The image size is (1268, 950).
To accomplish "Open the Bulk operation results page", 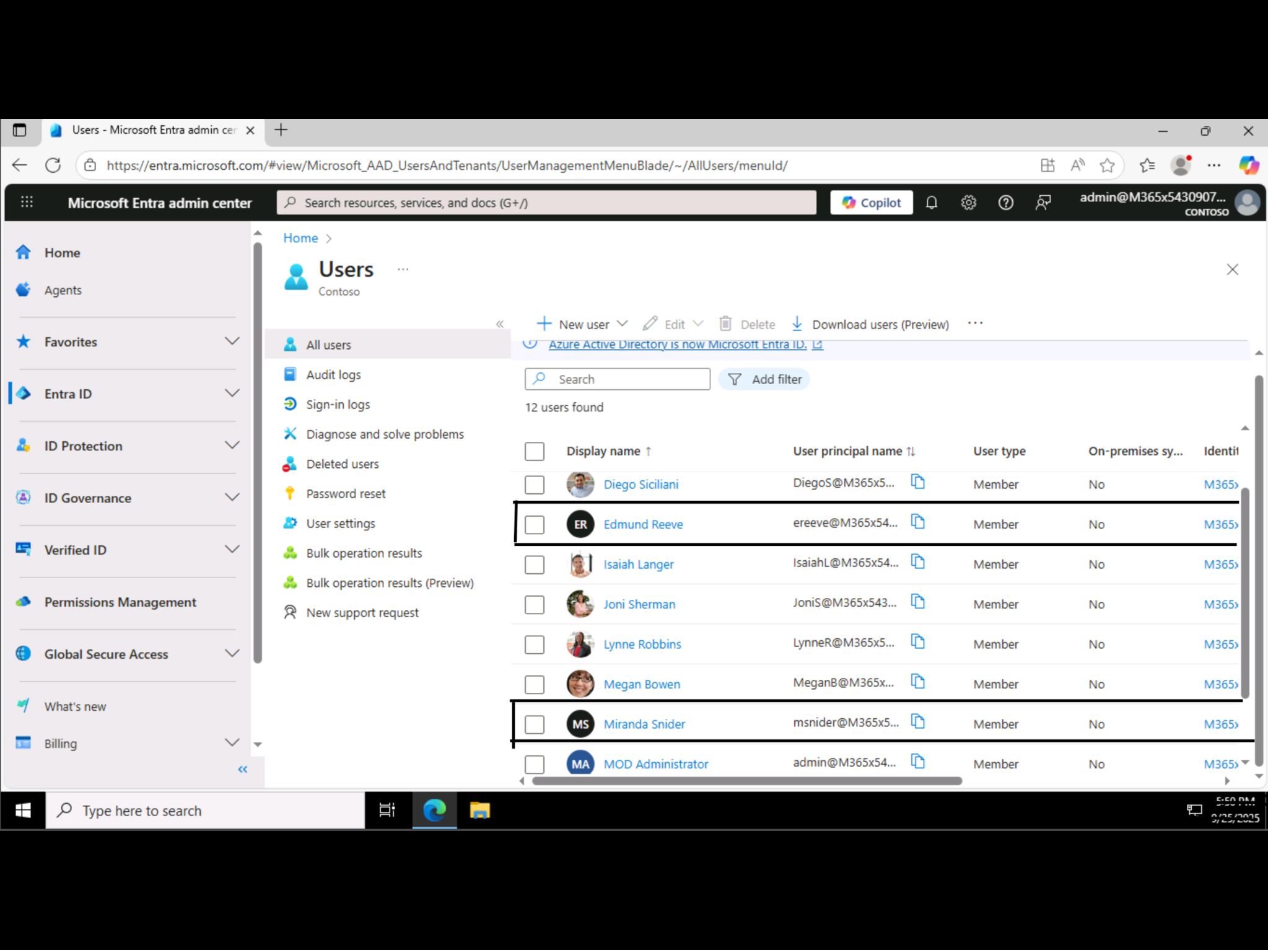I will point(364,553).
